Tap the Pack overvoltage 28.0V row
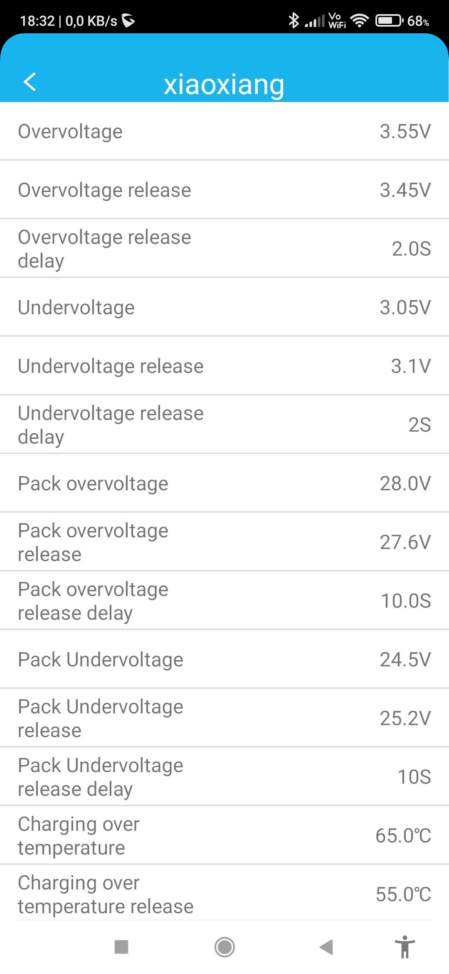 224,484
